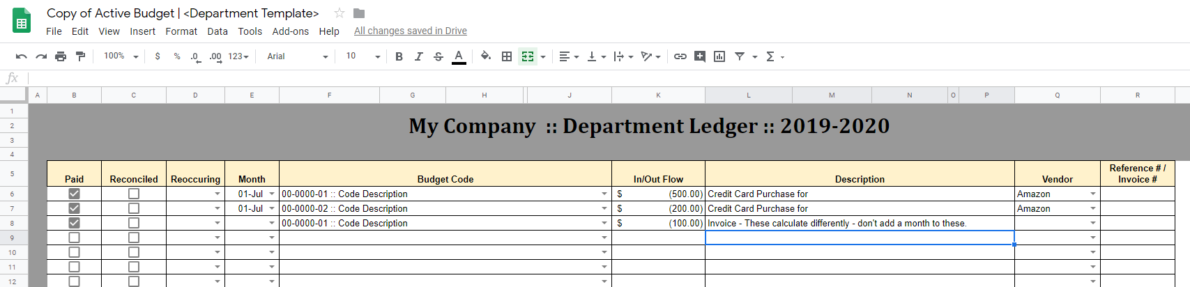Select the Paint format tool

tap(80, 56)
